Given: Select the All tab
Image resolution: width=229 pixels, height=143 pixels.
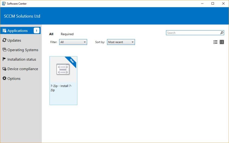Looking at the screenshot, I should tap(51, 34).
